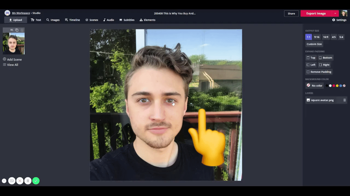Click the project title text
The height and width of the screenshot is (196, 350).
pyautogui.click(x=175, y=13)
